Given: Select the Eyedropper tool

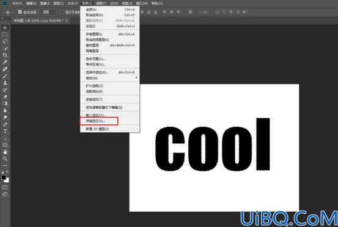Looking at the screenshot, I should [x=5, y=62].
